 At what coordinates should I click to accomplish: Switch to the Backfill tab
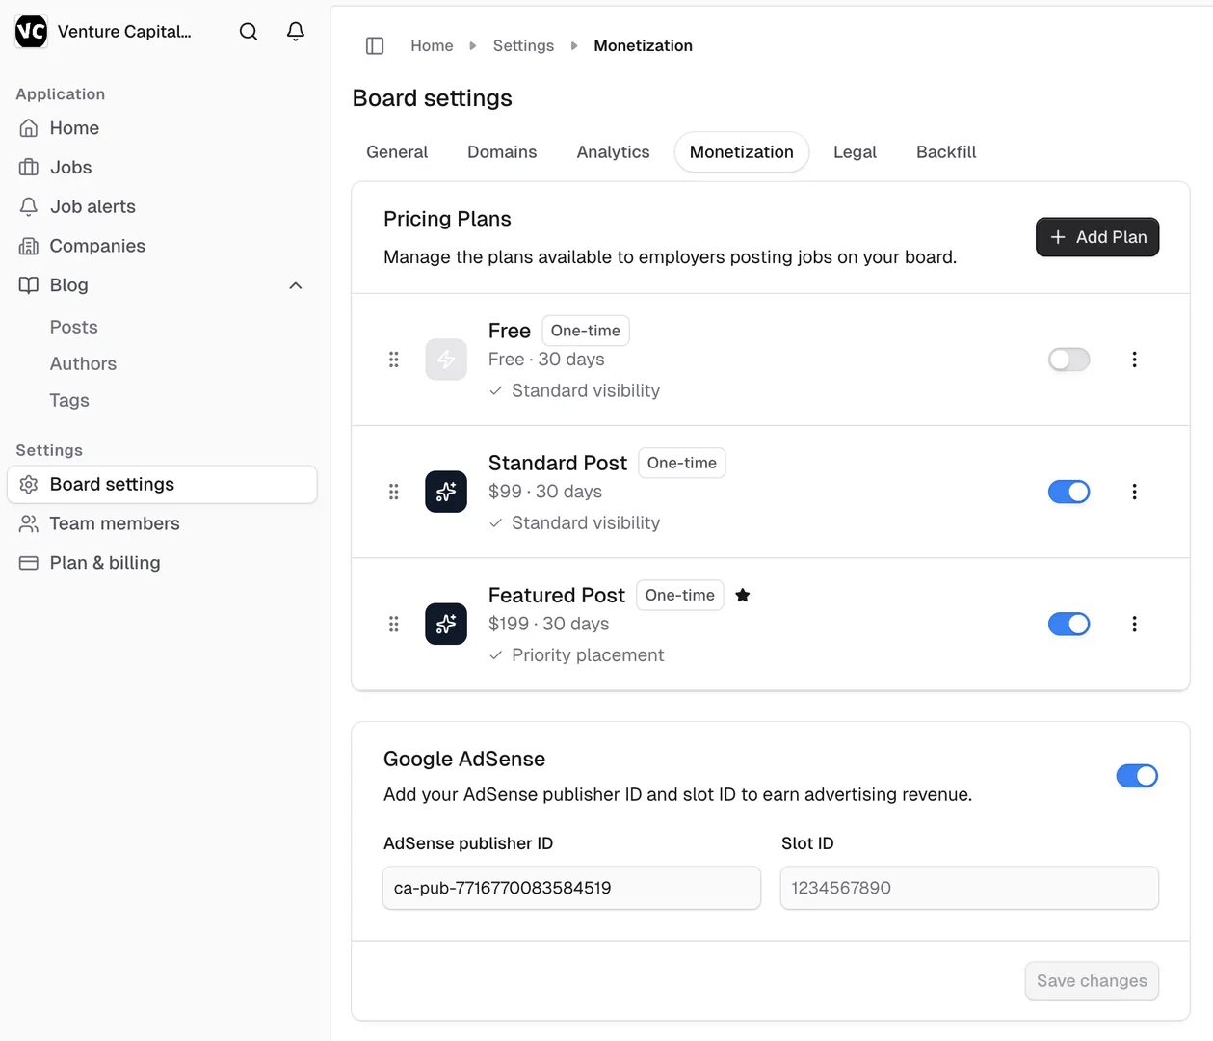[945, 152]
